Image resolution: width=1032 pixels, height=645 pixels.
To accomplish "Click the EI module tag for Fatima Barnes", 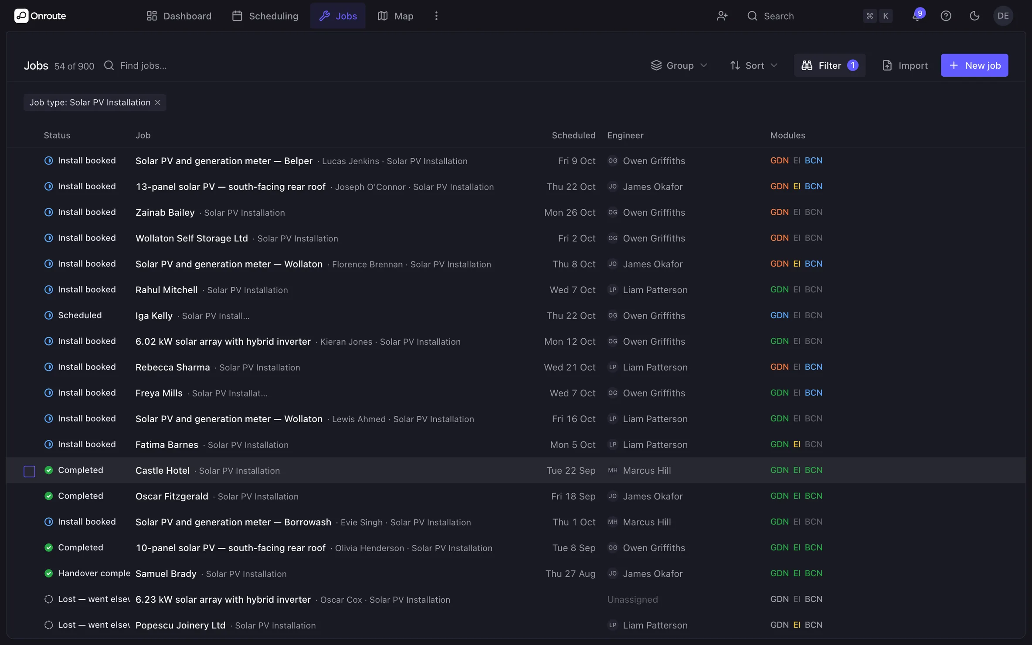I will [x=797, y=444].
